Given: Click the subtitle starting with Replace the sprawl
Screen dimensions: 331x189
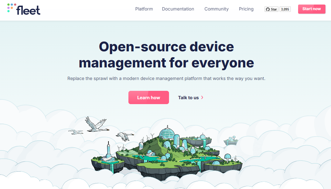Looking at the screenshot, I should 166,79.
